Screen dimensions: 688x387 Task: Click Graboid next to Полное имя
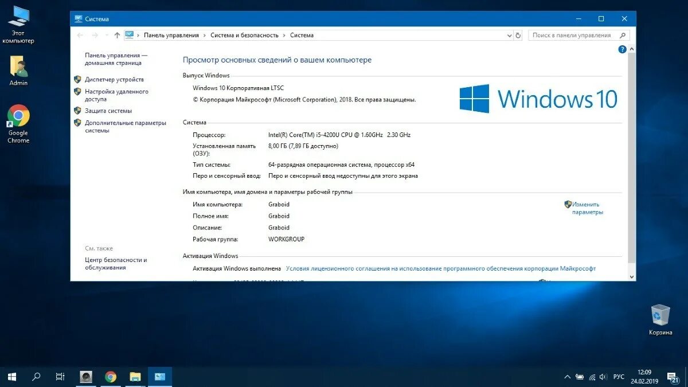pyautogui.click(x=279, y=216)
